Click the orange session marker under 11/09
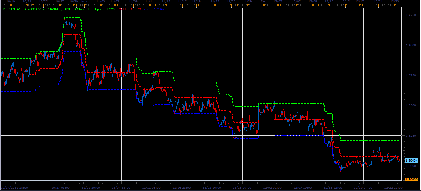The image size is (421, 191). pos(133,5)
